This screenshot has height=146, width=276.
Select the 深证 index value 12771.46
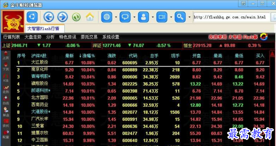click(x=111, y=46)
